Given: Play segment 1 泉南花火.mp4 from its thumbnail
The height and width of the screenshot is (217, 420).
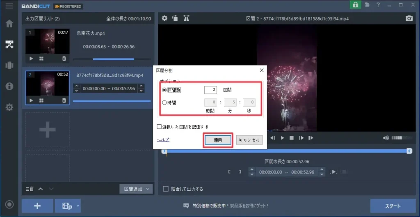Looking at the screenshot, I should [31, 58].
